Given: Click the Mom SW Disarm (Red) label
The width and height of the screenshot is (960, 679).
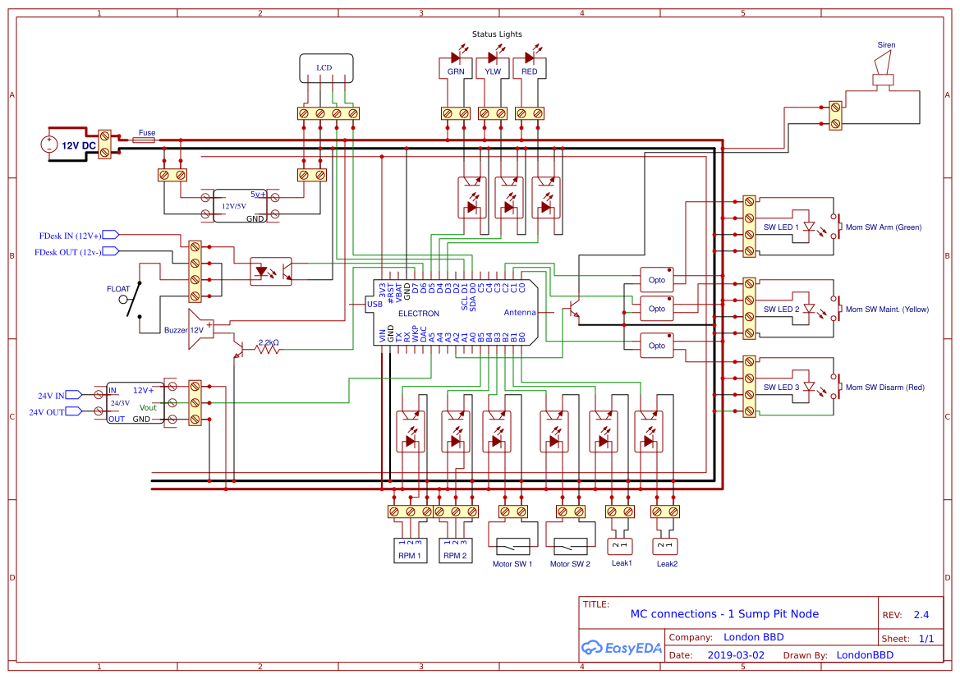Looking at the screenshot, I should pyautogui.click(x=884, y=387).
